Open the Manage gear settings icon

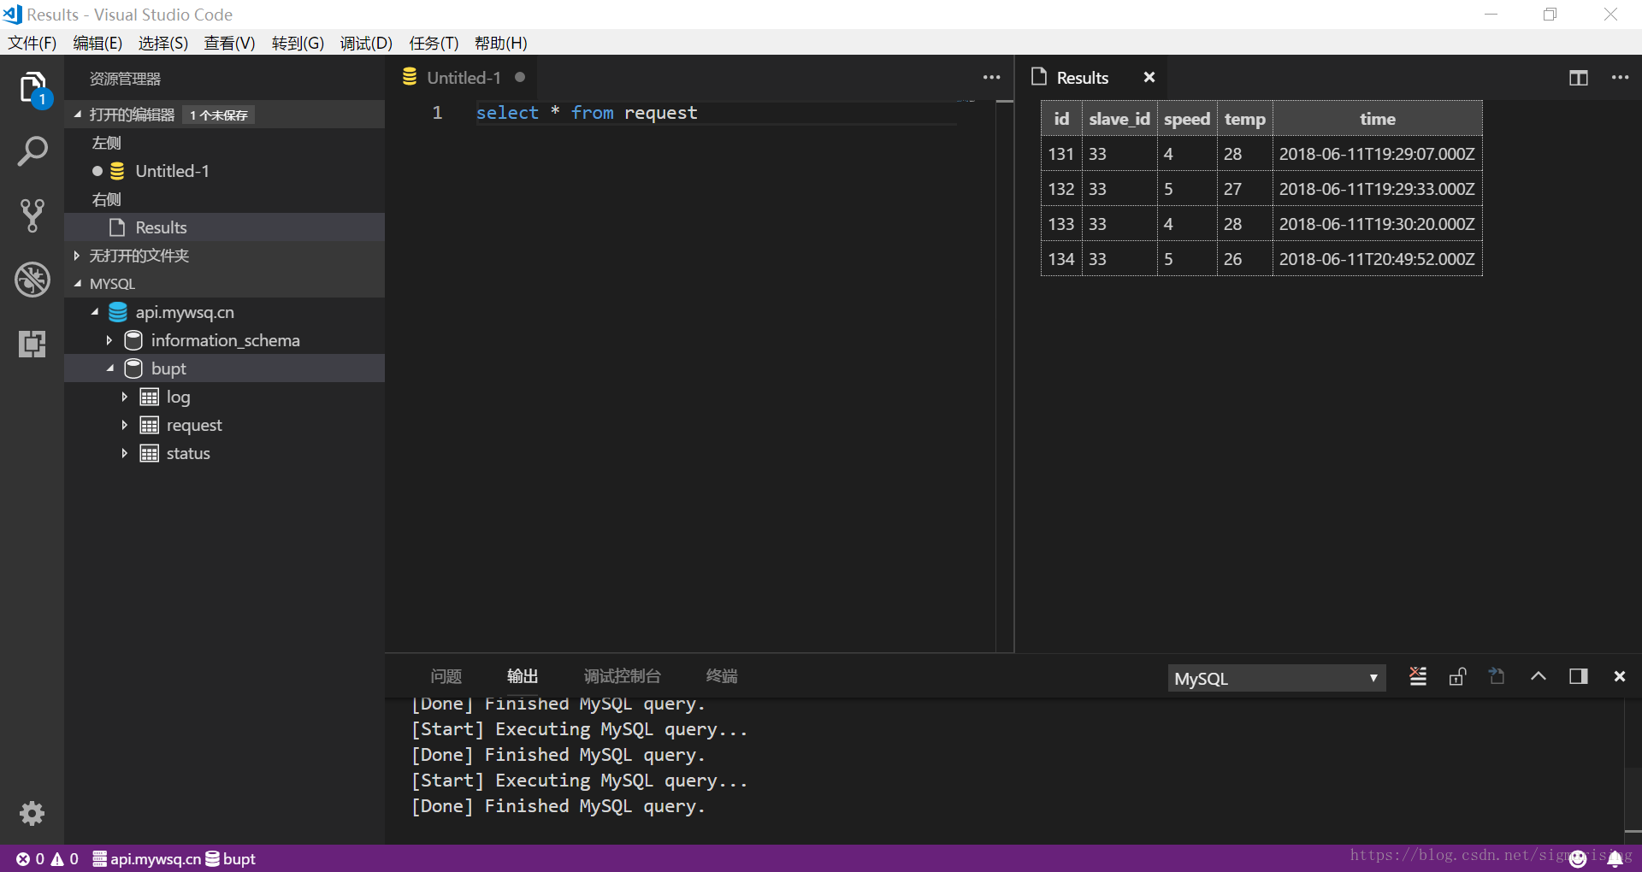(x=32, y=813)
